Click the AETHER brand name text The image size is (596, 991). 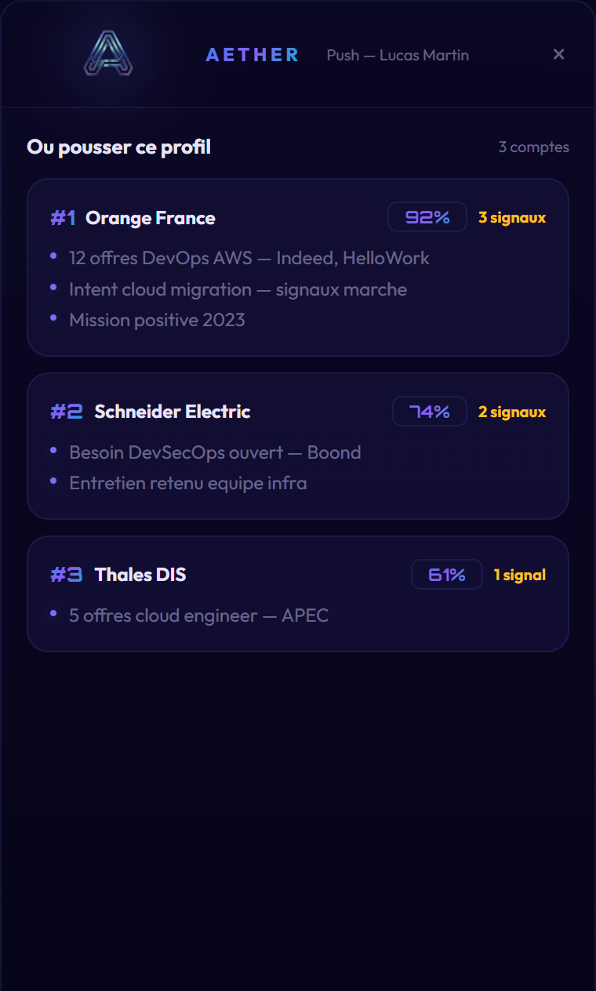(x=253, y=55)
